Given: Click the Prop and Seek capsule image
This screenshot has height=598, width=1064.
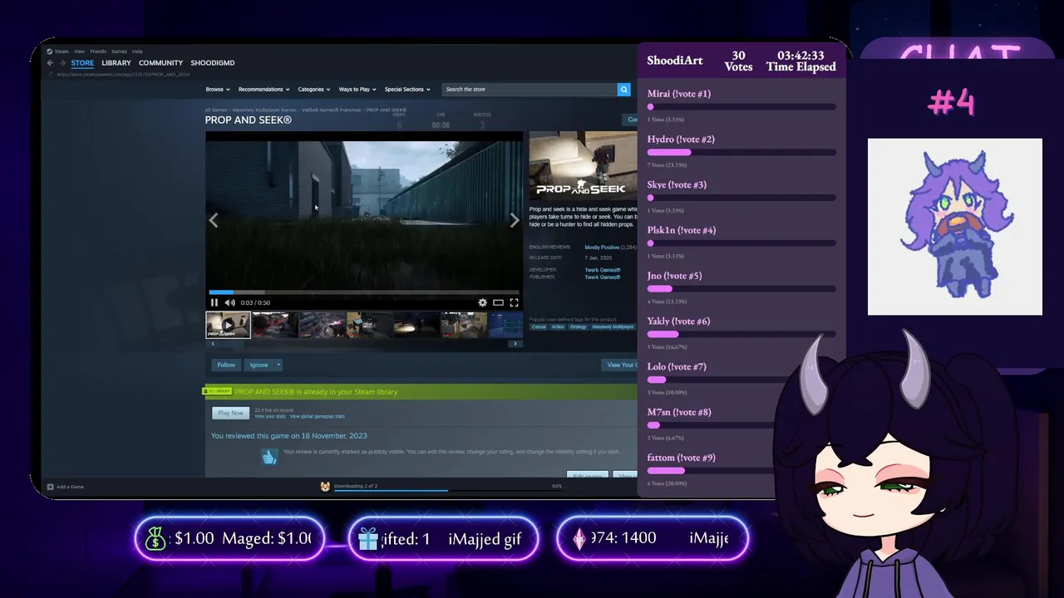Looking at the screenshot, I should (x=583, y=165).
